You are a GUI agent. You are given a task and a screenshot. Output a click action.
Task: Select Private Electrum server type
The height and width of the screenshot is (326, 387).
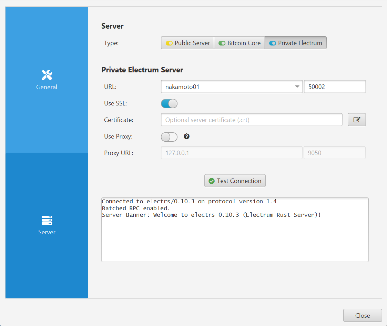(296, 43)
